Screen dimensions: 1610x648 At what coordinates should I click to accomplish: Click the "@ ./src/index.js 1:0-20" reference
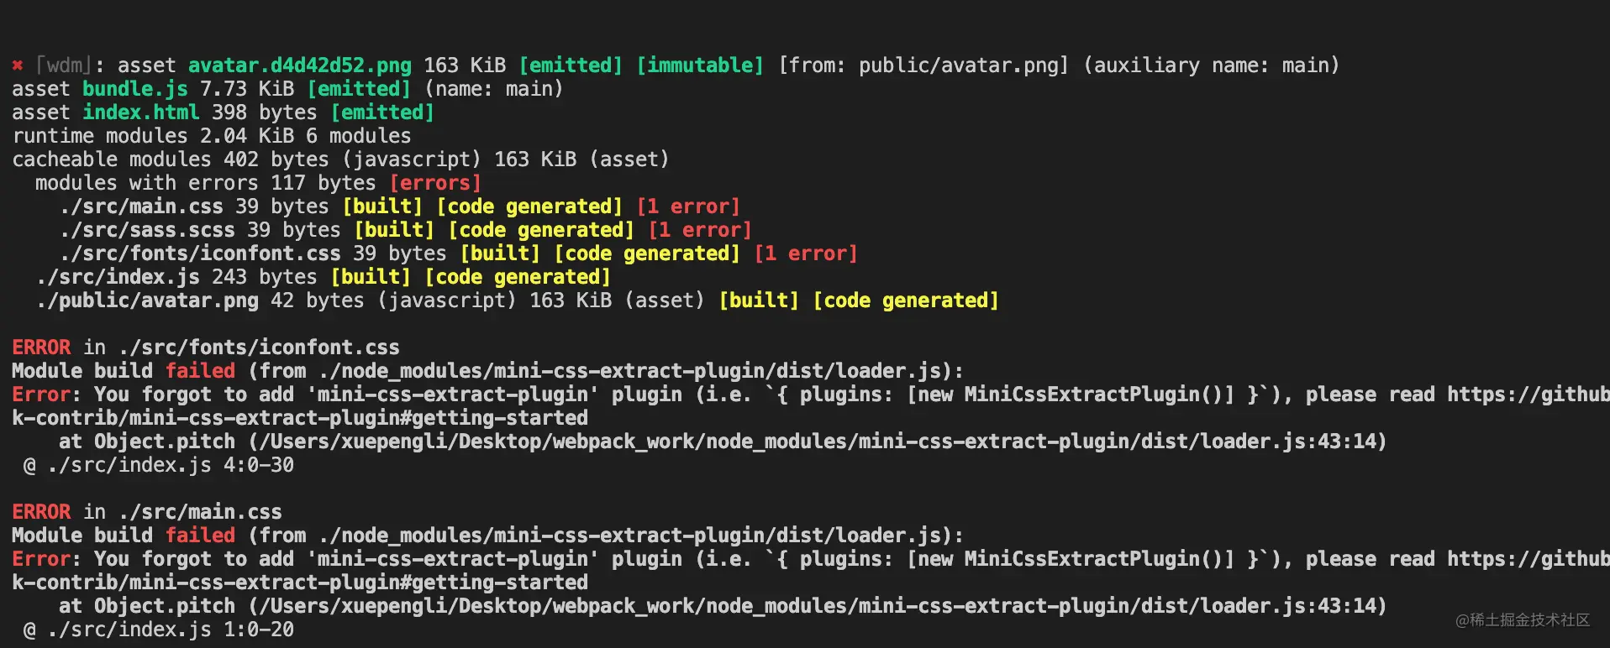coord(159,630)
